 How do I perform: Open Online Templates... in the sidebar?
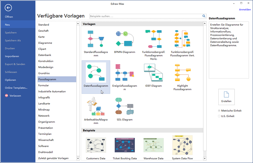click(16, 88)
